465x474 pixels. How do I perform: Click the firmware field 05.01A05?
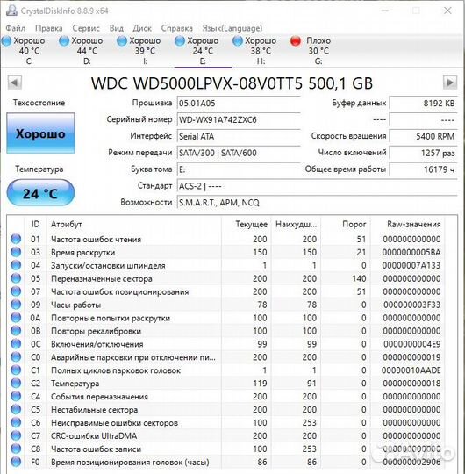(x=239, y=104)
